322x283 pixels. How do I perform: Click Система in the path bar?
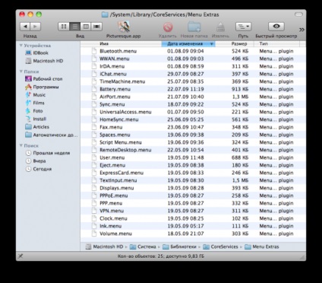coord(143,246)
